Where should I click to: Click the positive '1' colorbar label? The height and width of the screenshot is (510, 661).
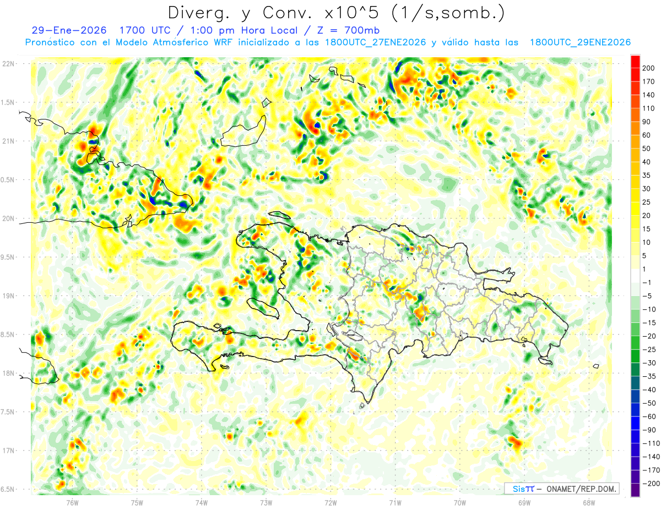click(x=644, y=269)
